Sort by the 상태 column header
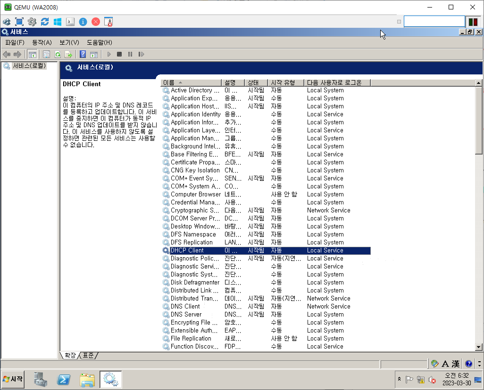This screenshot has width=484, height=390. point(256,82)
